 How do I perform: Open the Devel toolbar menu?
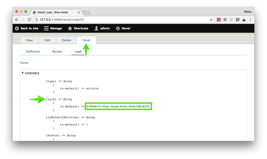pyautogui.click(x=123, y=28)
